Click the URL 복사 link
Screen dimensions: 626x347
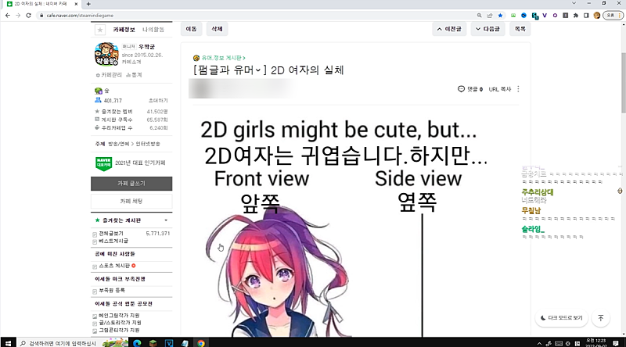[500, 89]
